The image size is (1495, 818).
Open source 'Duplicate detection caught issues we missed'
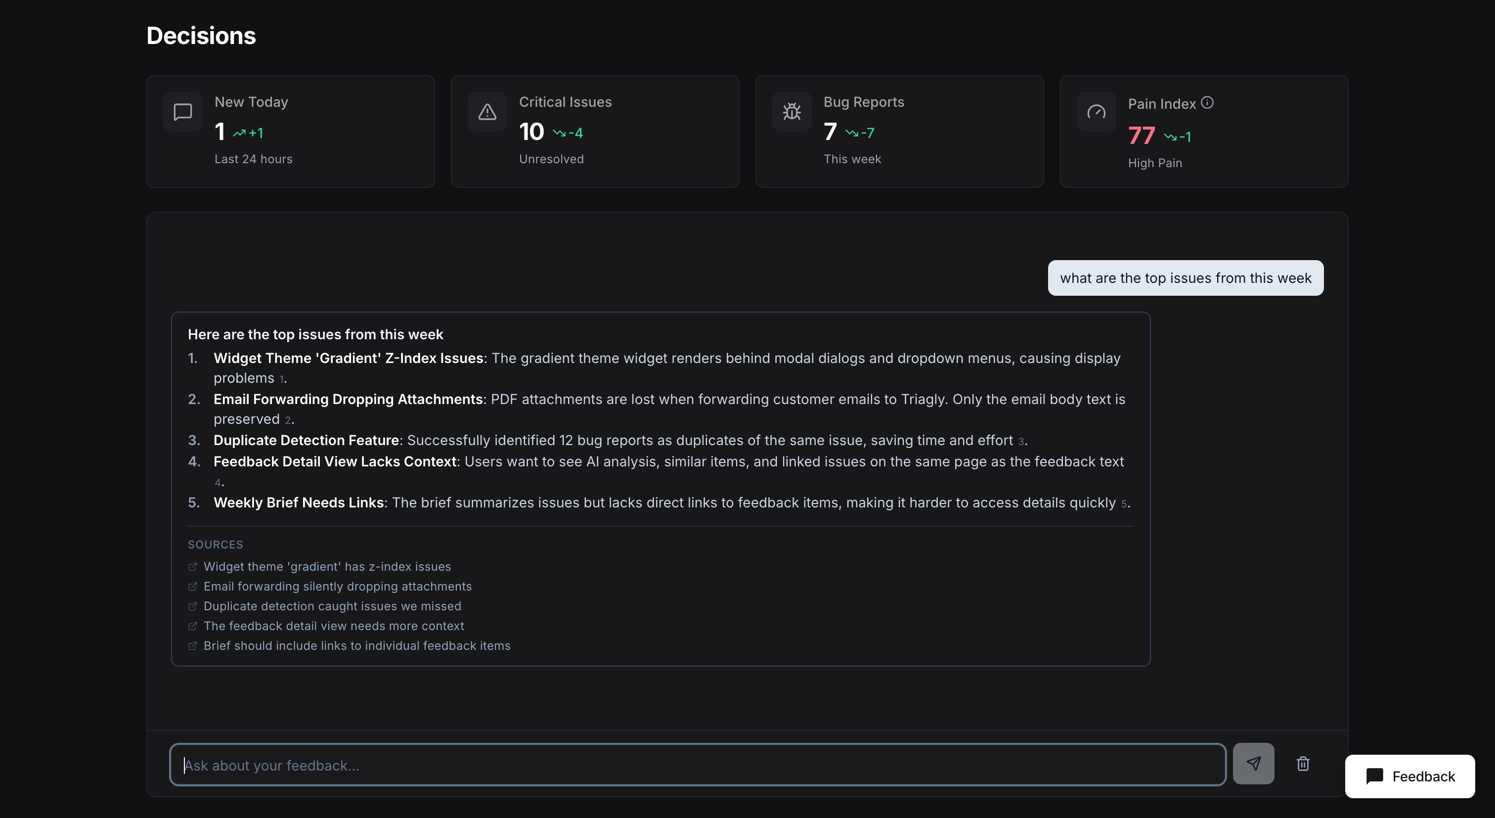click(332, 606)
